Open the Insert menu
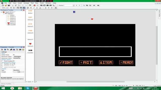This screenshot has height=90, width=161. click(x=20, y=3)
